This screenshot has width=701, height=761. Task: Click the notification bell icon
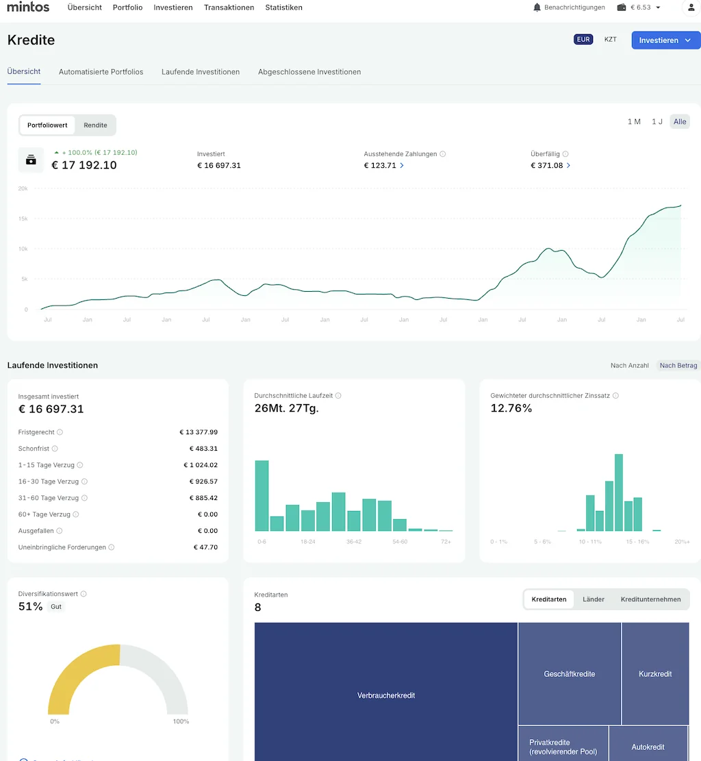coord(537,8)
